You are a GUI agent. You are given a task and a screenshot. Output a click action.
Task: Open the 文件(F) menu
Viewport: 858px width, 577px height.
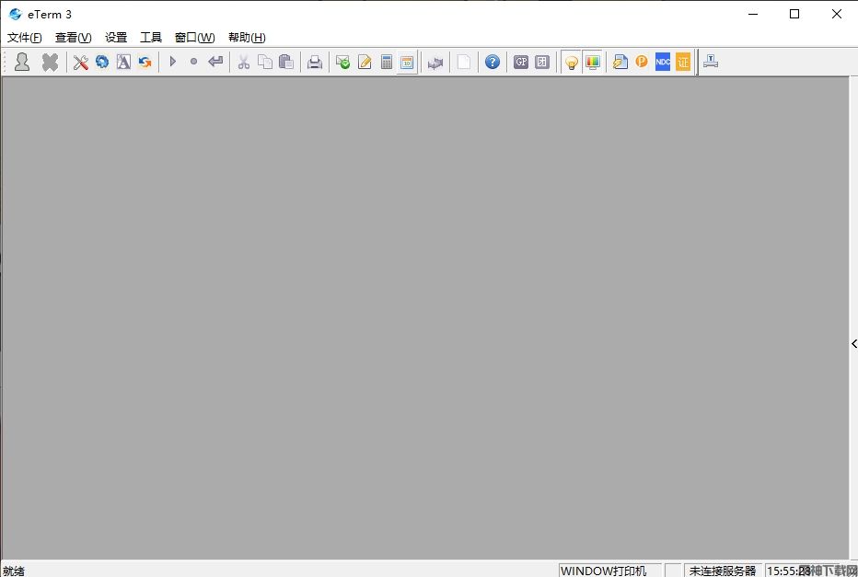pyautogui.click(x=25, y=38)
